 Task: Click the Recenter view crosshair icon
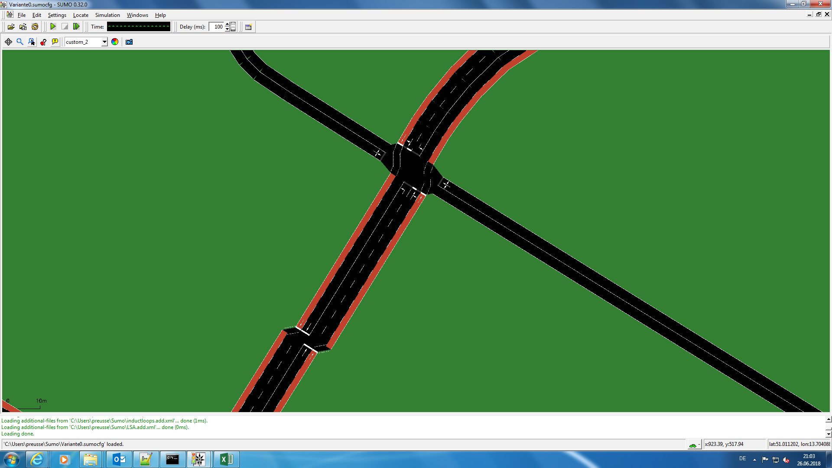click(8, 42)
